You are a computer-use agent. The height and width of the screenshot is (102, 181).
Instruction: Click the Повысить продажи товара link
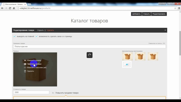(x=67, y=93)
